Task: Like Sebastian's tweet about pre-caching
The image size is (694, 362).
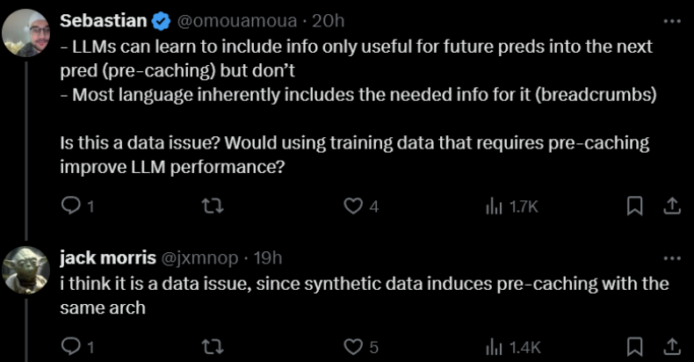Action: click(x=353, y=206)
